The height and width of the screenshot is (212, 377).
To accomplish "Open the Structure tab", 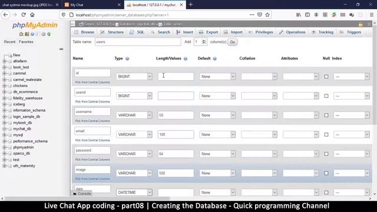I will click(112, 32).
